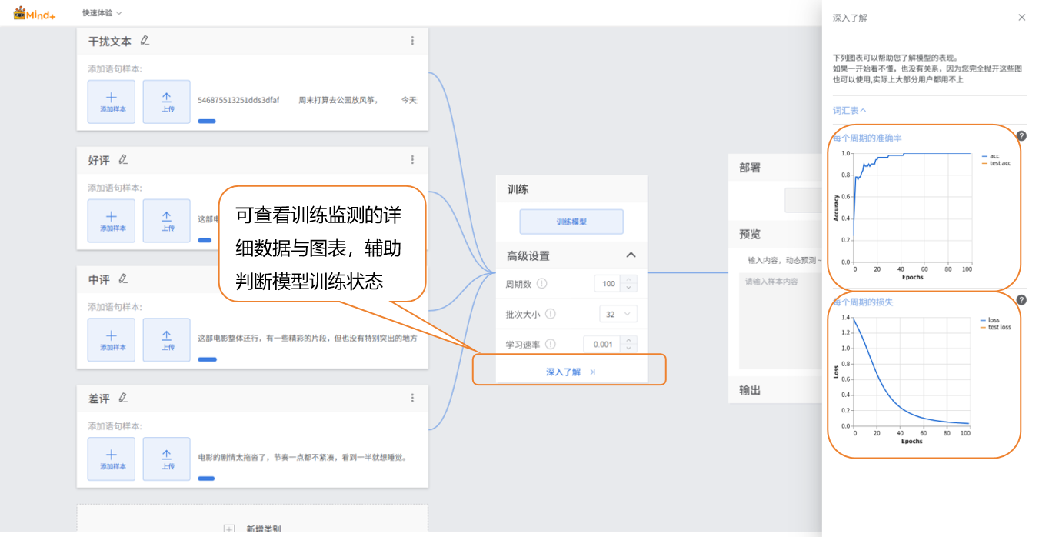Image resolution: width=1039 pixels, height=537 pixels.
Task: Rename the 好评 class via pencil icon
Action: point(123,160)
